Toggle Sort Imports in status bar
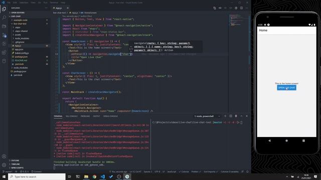The height and width of the screenshot is (180, 321). [x=211, y=171]
